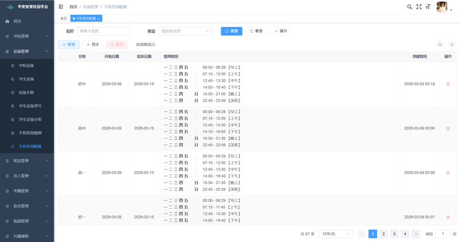Open the font size setting icon

[428, 7]
